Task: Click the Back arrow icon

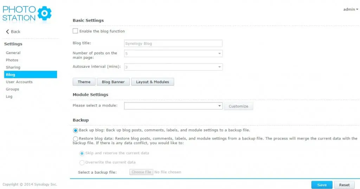Action: [x=7, y=32]
